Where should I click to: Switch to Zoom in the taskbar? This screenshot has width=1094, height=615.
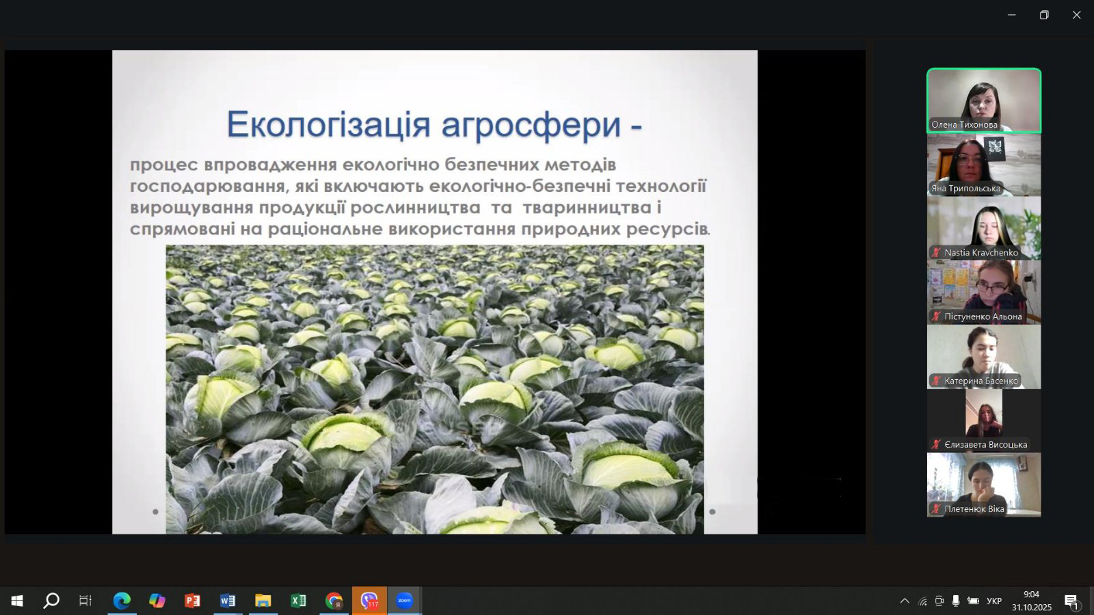(x=404, y=601)
